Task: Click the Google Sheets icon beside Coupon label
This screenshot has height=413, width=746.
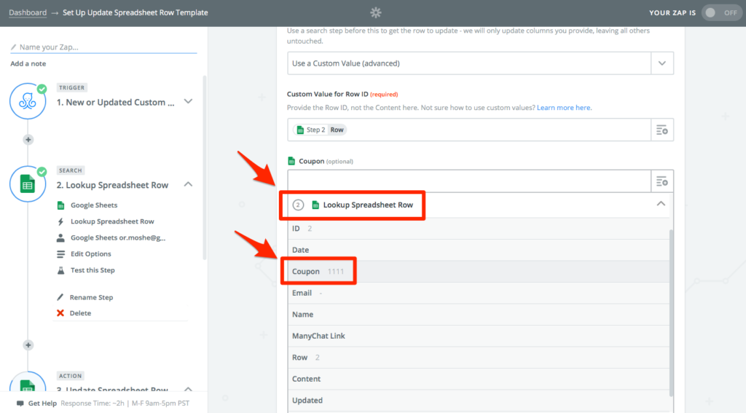Action: pos(291,161)
